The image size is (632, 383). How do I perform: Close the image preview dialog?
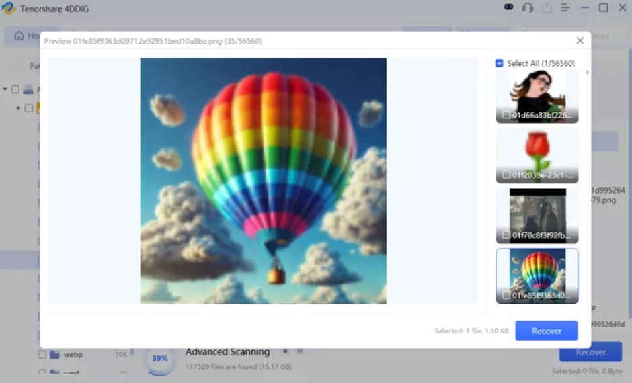point(580,40)
